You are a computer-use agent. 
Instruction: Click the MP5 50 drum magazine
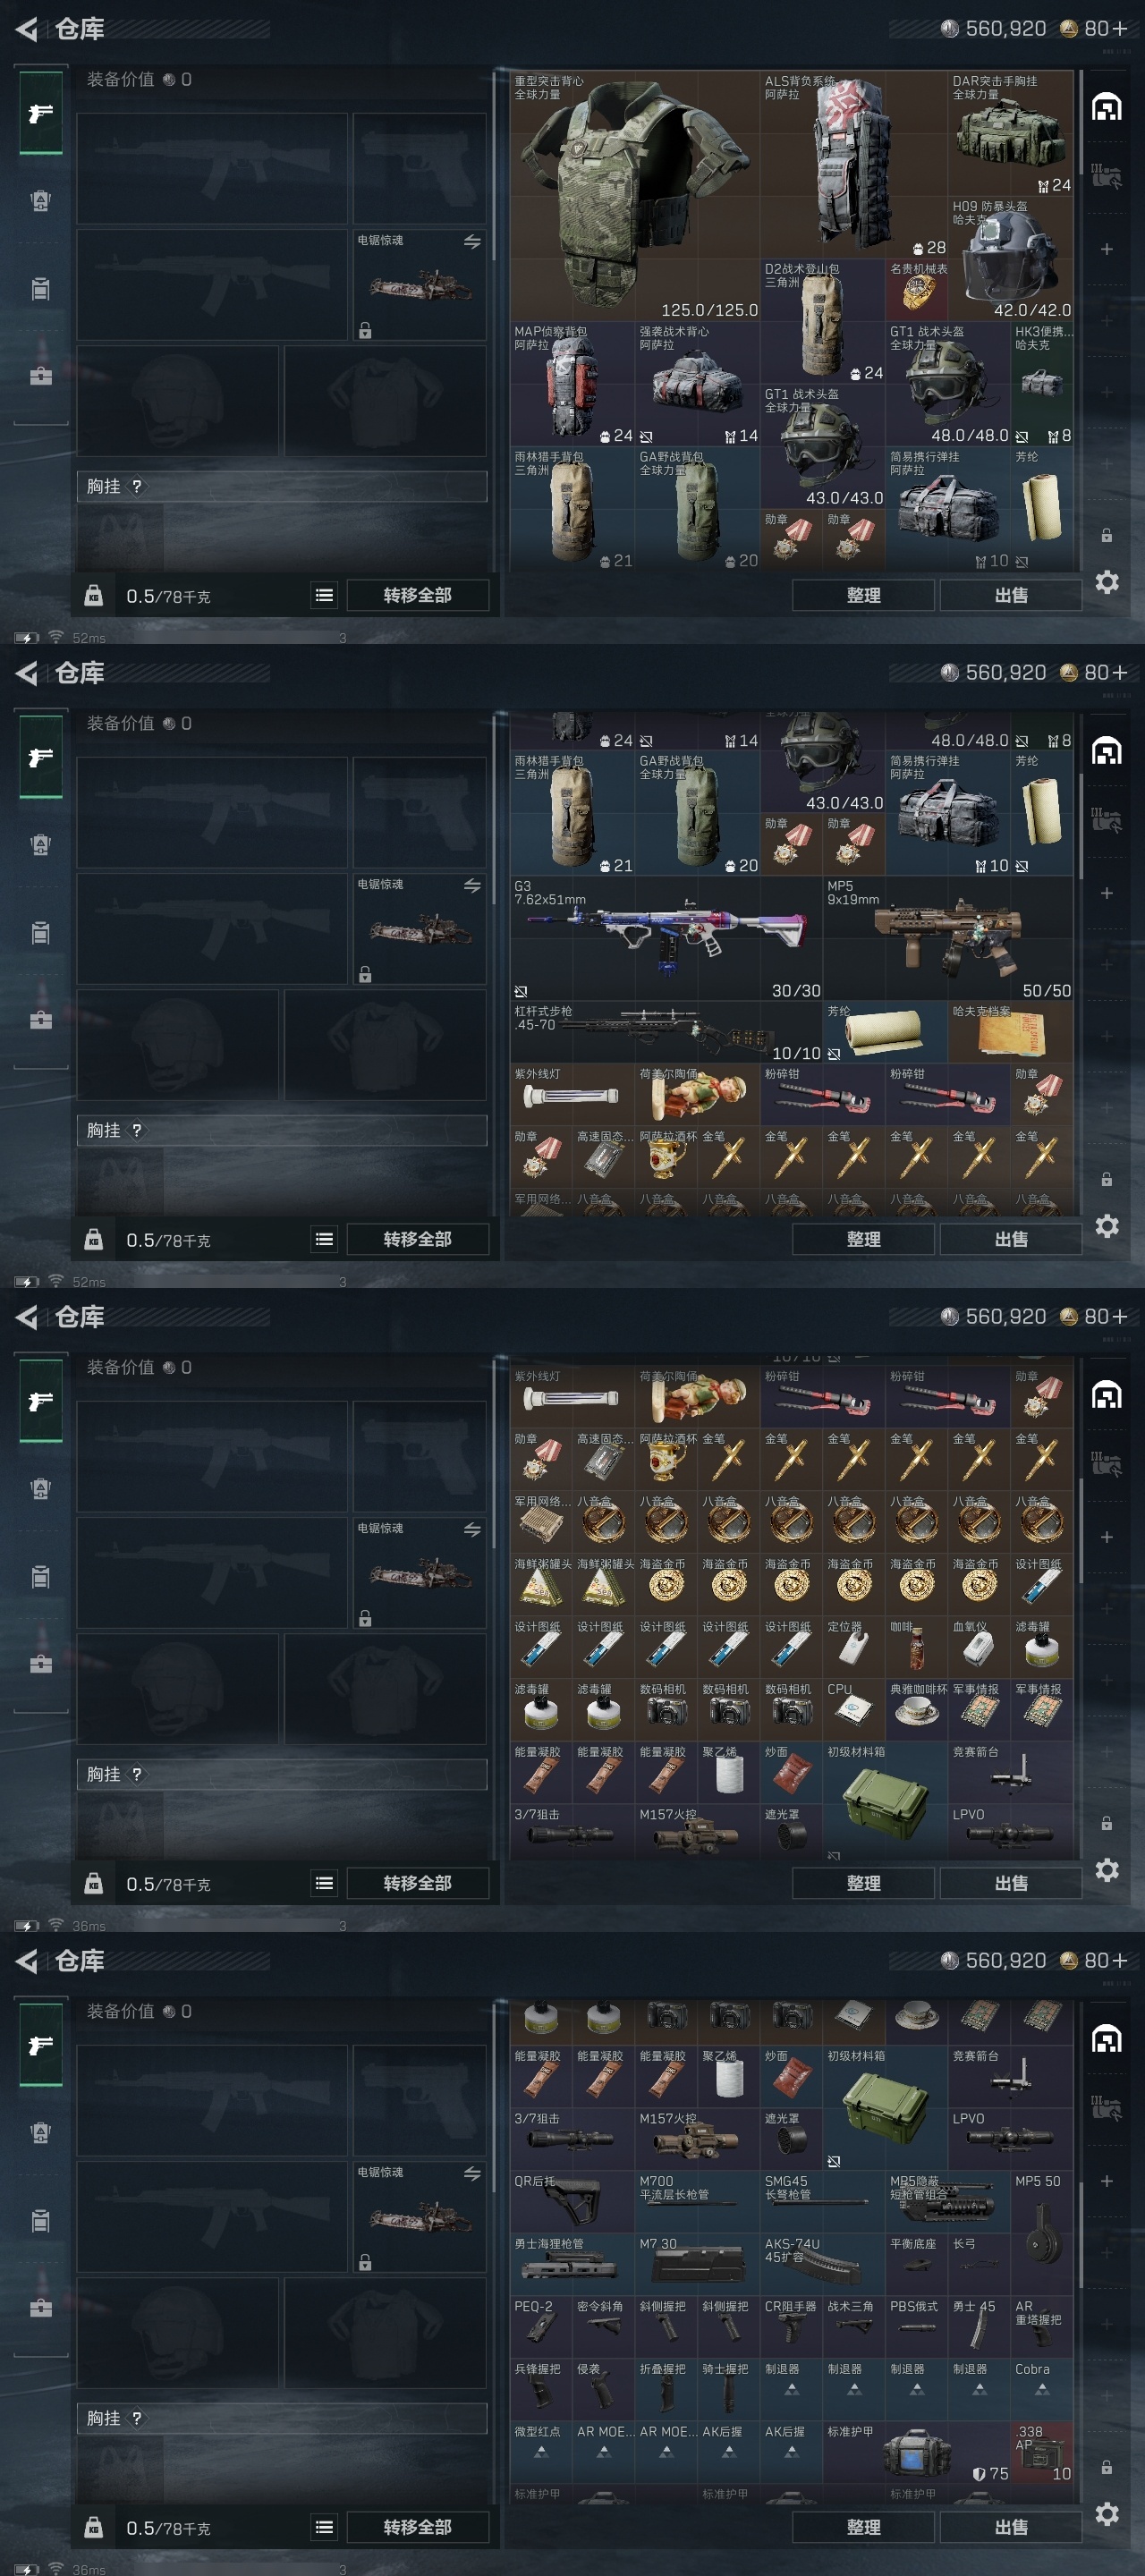(x=1041, y=2232)
